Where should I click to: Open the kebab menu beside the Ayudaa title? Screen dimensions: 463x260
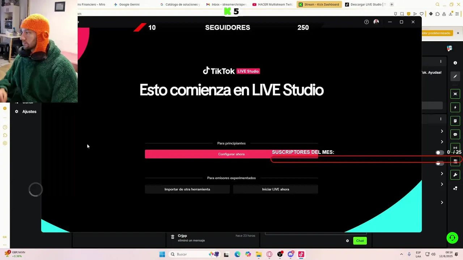coord(441,61)
